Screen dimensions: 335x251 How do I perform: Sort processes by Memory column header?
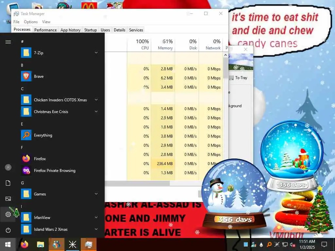pyautogui.click(x=163, y=44)
